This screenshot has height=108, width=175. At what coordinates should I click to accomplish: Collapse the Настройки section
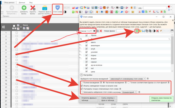pos(81,75)
